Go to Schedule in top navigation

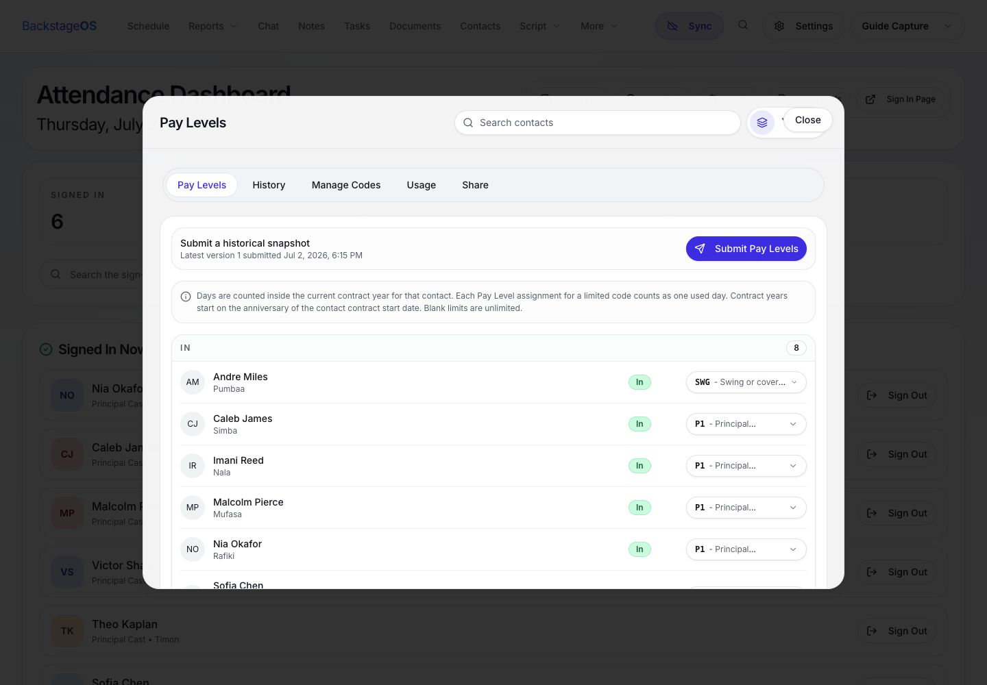(x=149, y=26)
